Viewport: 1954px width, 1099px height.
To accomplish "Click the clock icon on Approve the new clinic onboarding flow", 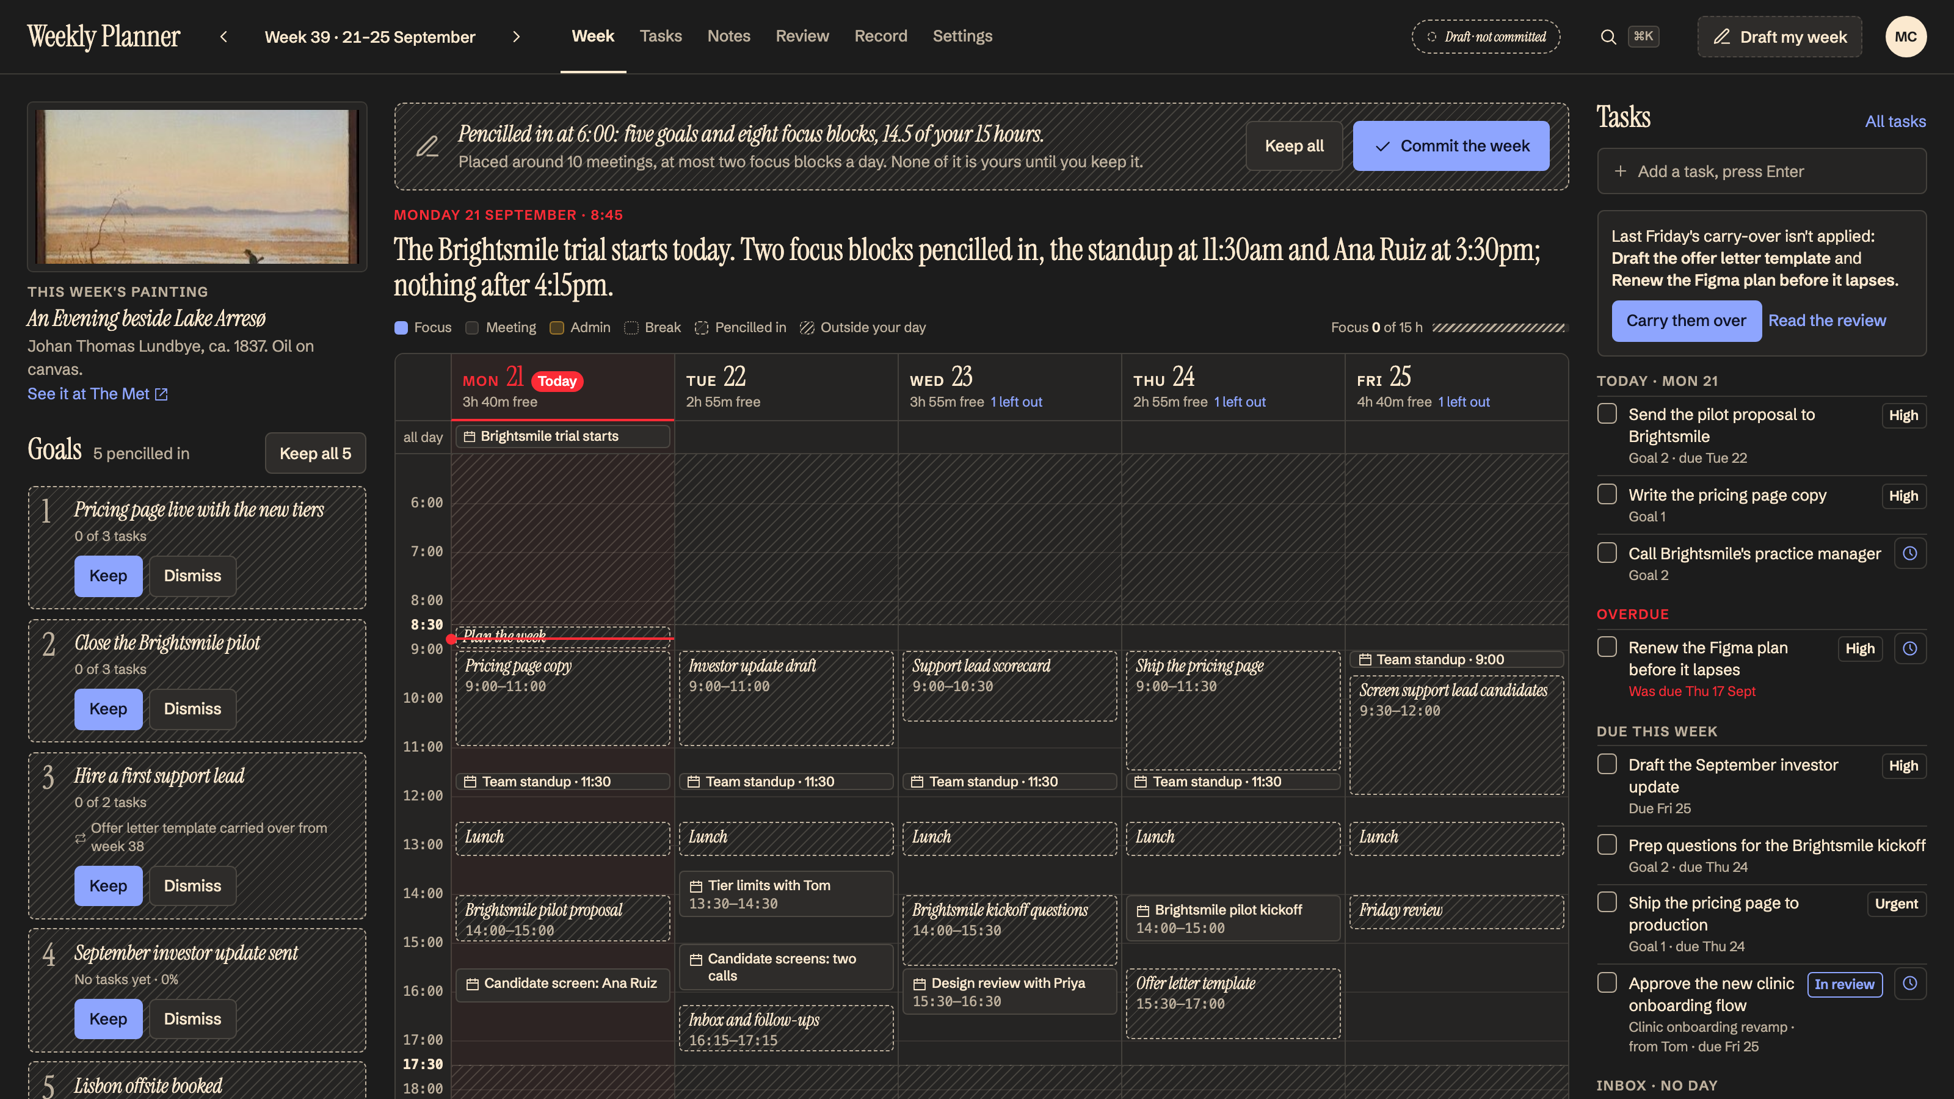I will (1909, 984).
